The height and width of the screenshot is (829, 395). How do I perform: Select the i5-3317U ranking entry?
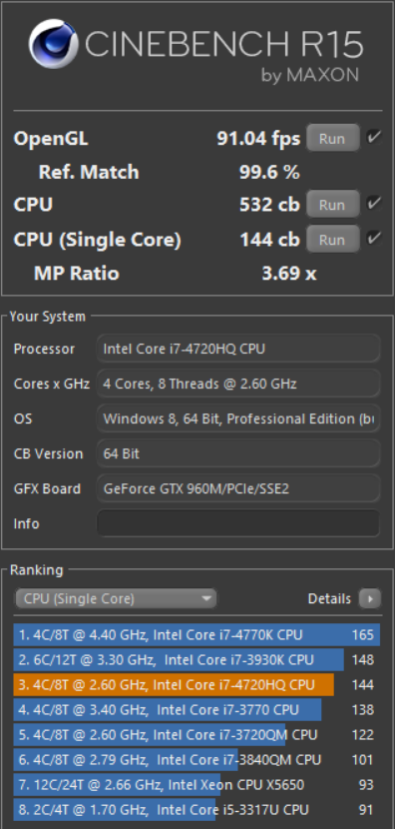(197, 809)
